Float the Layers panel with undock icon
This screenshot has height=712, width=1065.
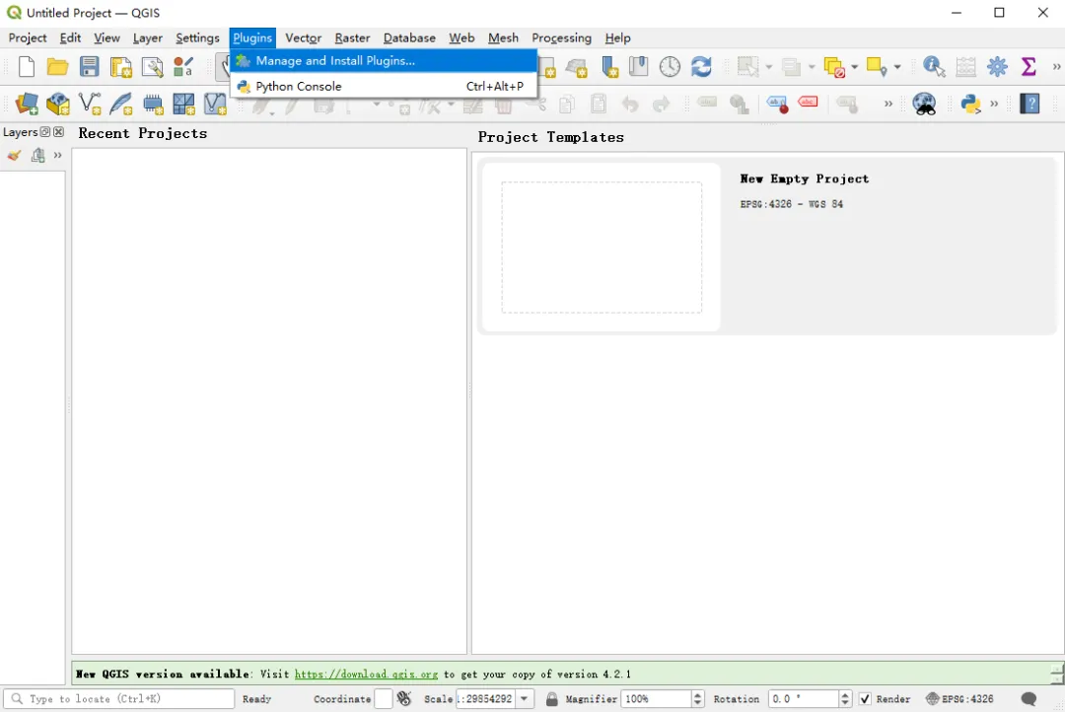click(x=45, y=132)
